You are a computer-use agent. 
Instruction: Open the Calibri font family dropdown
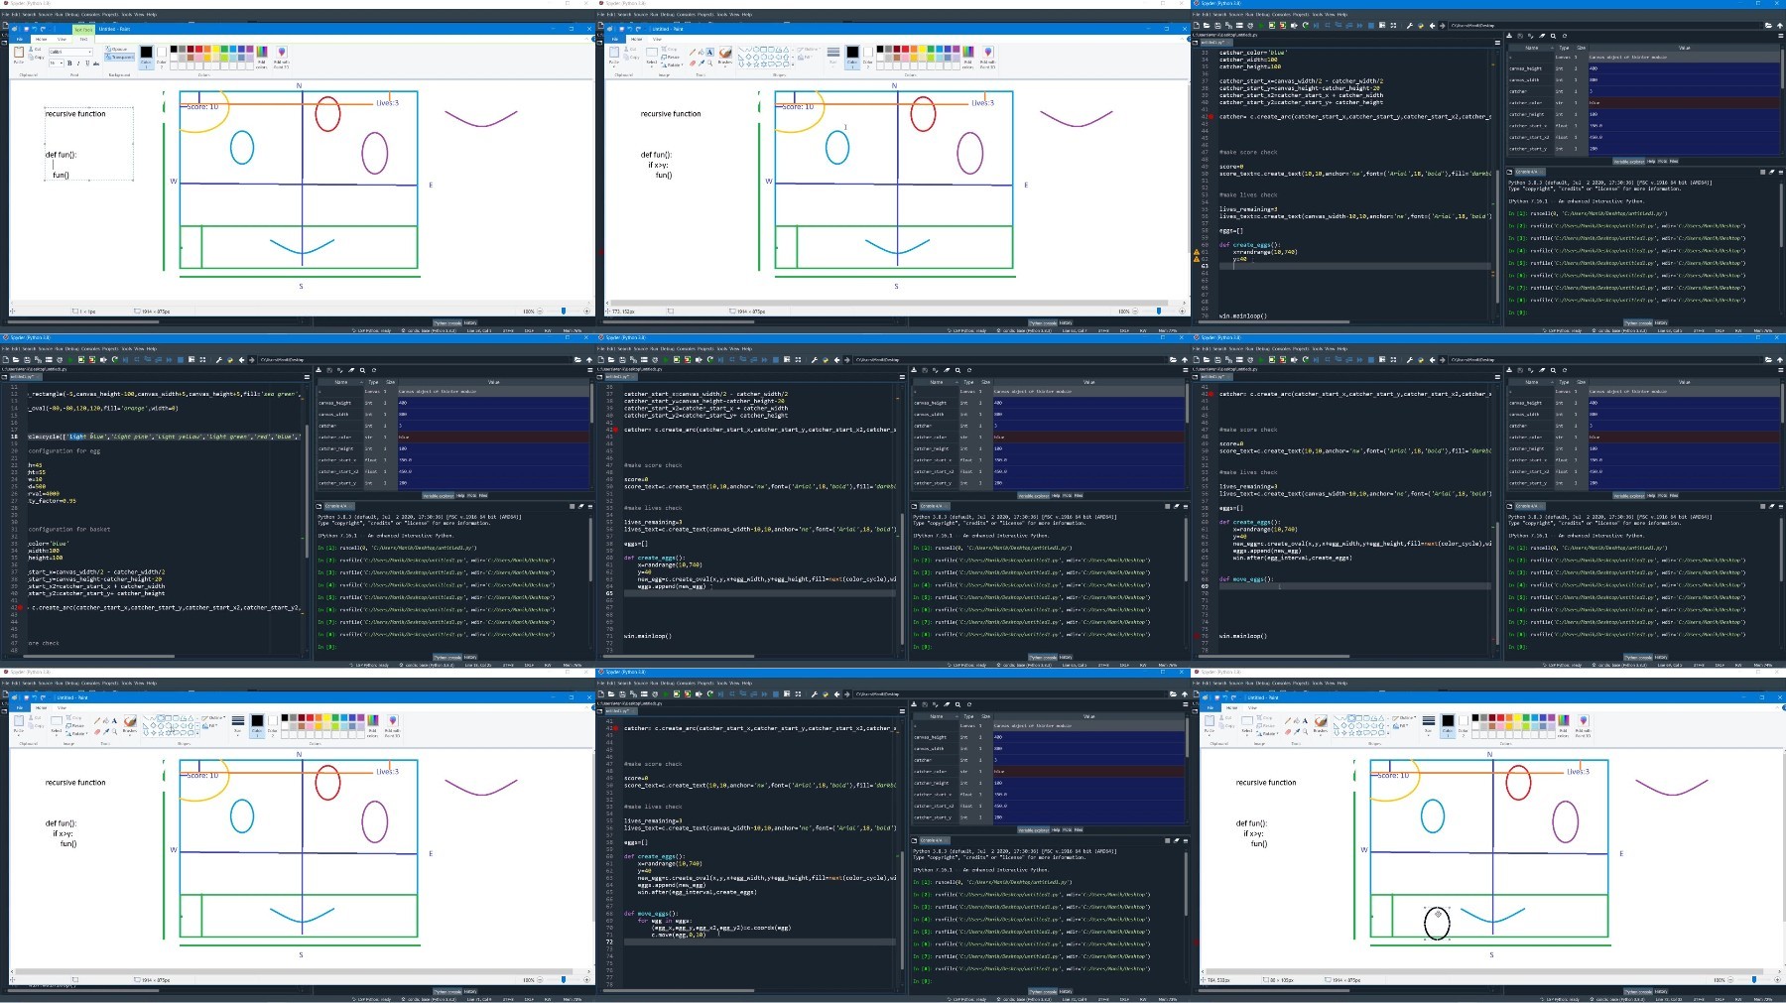[70, 52]
